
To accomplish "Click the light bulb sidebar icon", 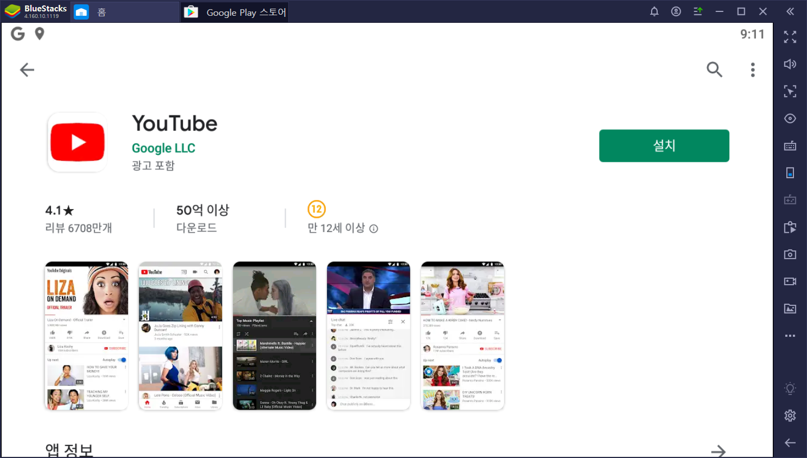I will (x=790, y=388).
